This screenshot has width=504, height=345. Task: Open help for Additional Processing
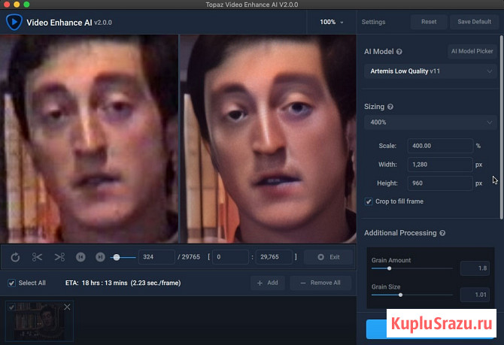(442, 233)
